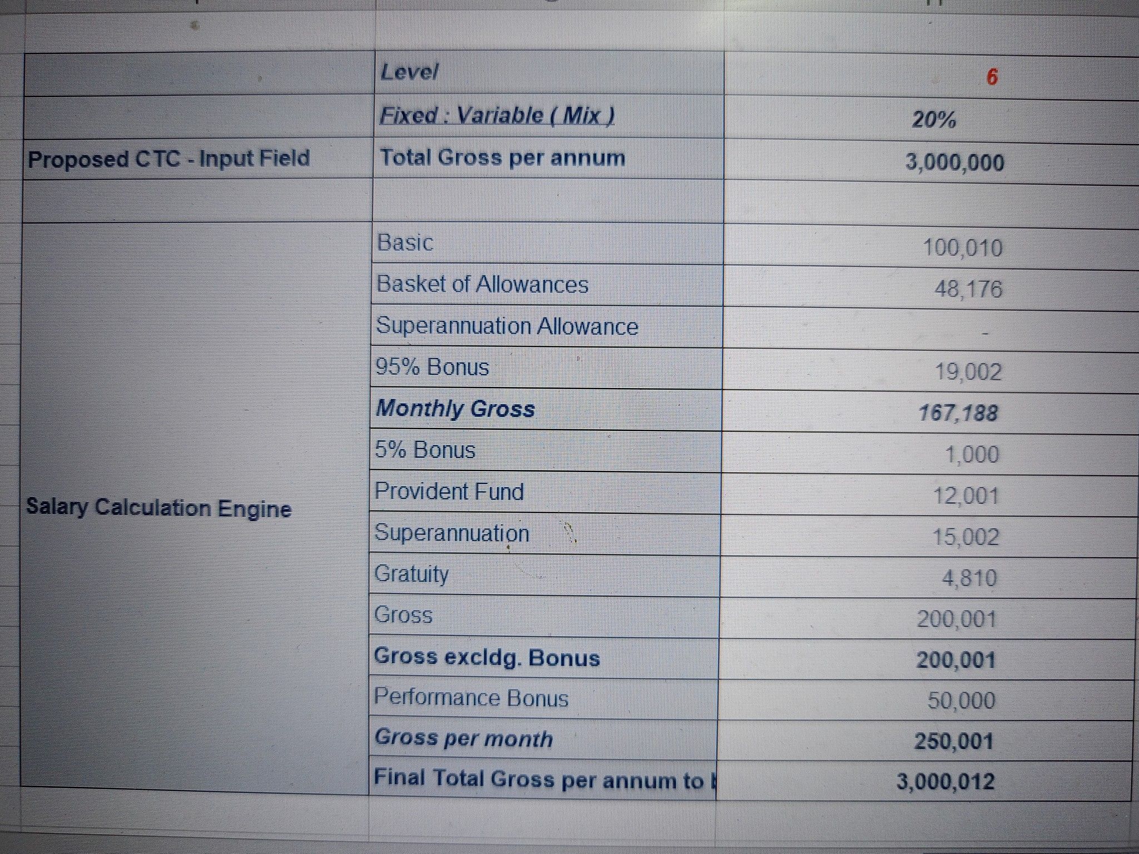1139x854 pixels.
Task: Click the Provident Fund label cell
Action: click(x=449, y=491)
